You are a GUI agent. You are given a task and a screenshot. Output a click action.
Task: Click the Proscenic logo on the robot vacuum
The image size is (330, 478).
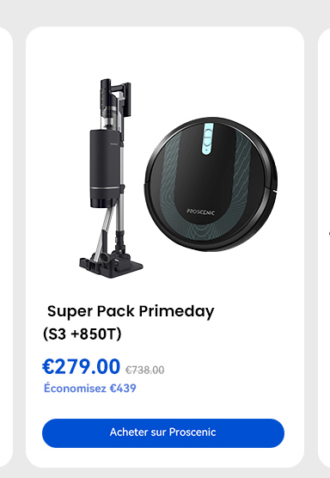click(200, 211)
